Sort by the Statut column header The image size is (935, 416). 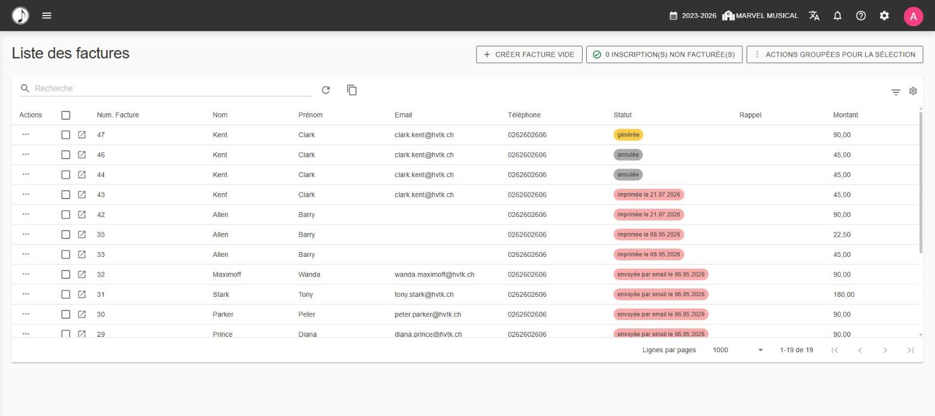coord(623,115)
